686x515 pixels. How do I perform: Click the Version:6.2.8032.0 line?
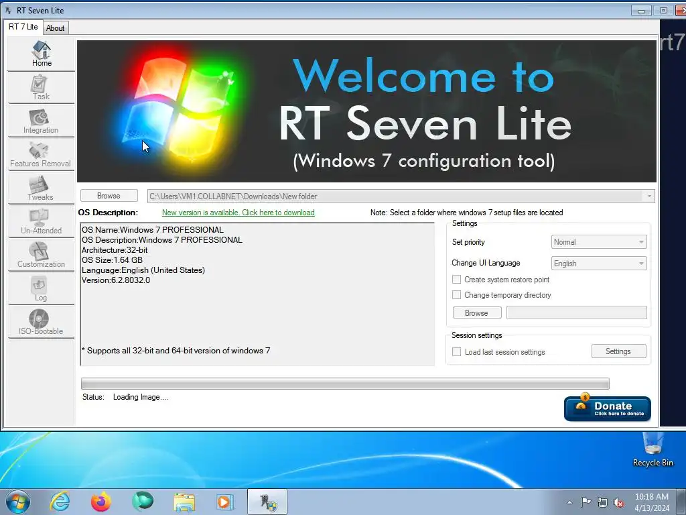pyautogui.click(x=116, y=280)
